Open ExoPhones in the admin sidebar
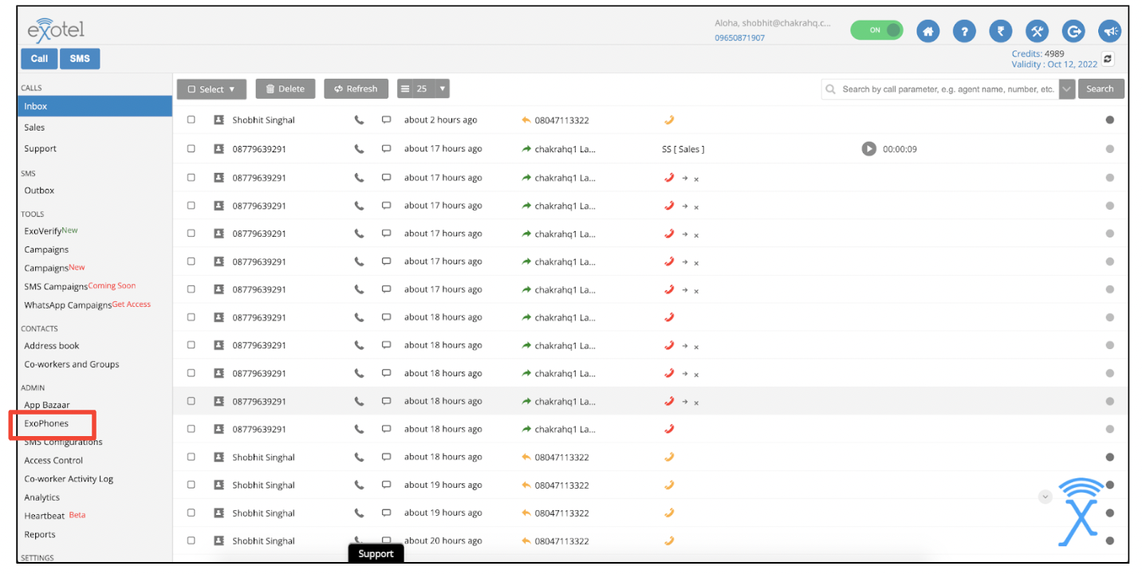This screenshot has width=1142, height=574. tap(46, 423)
